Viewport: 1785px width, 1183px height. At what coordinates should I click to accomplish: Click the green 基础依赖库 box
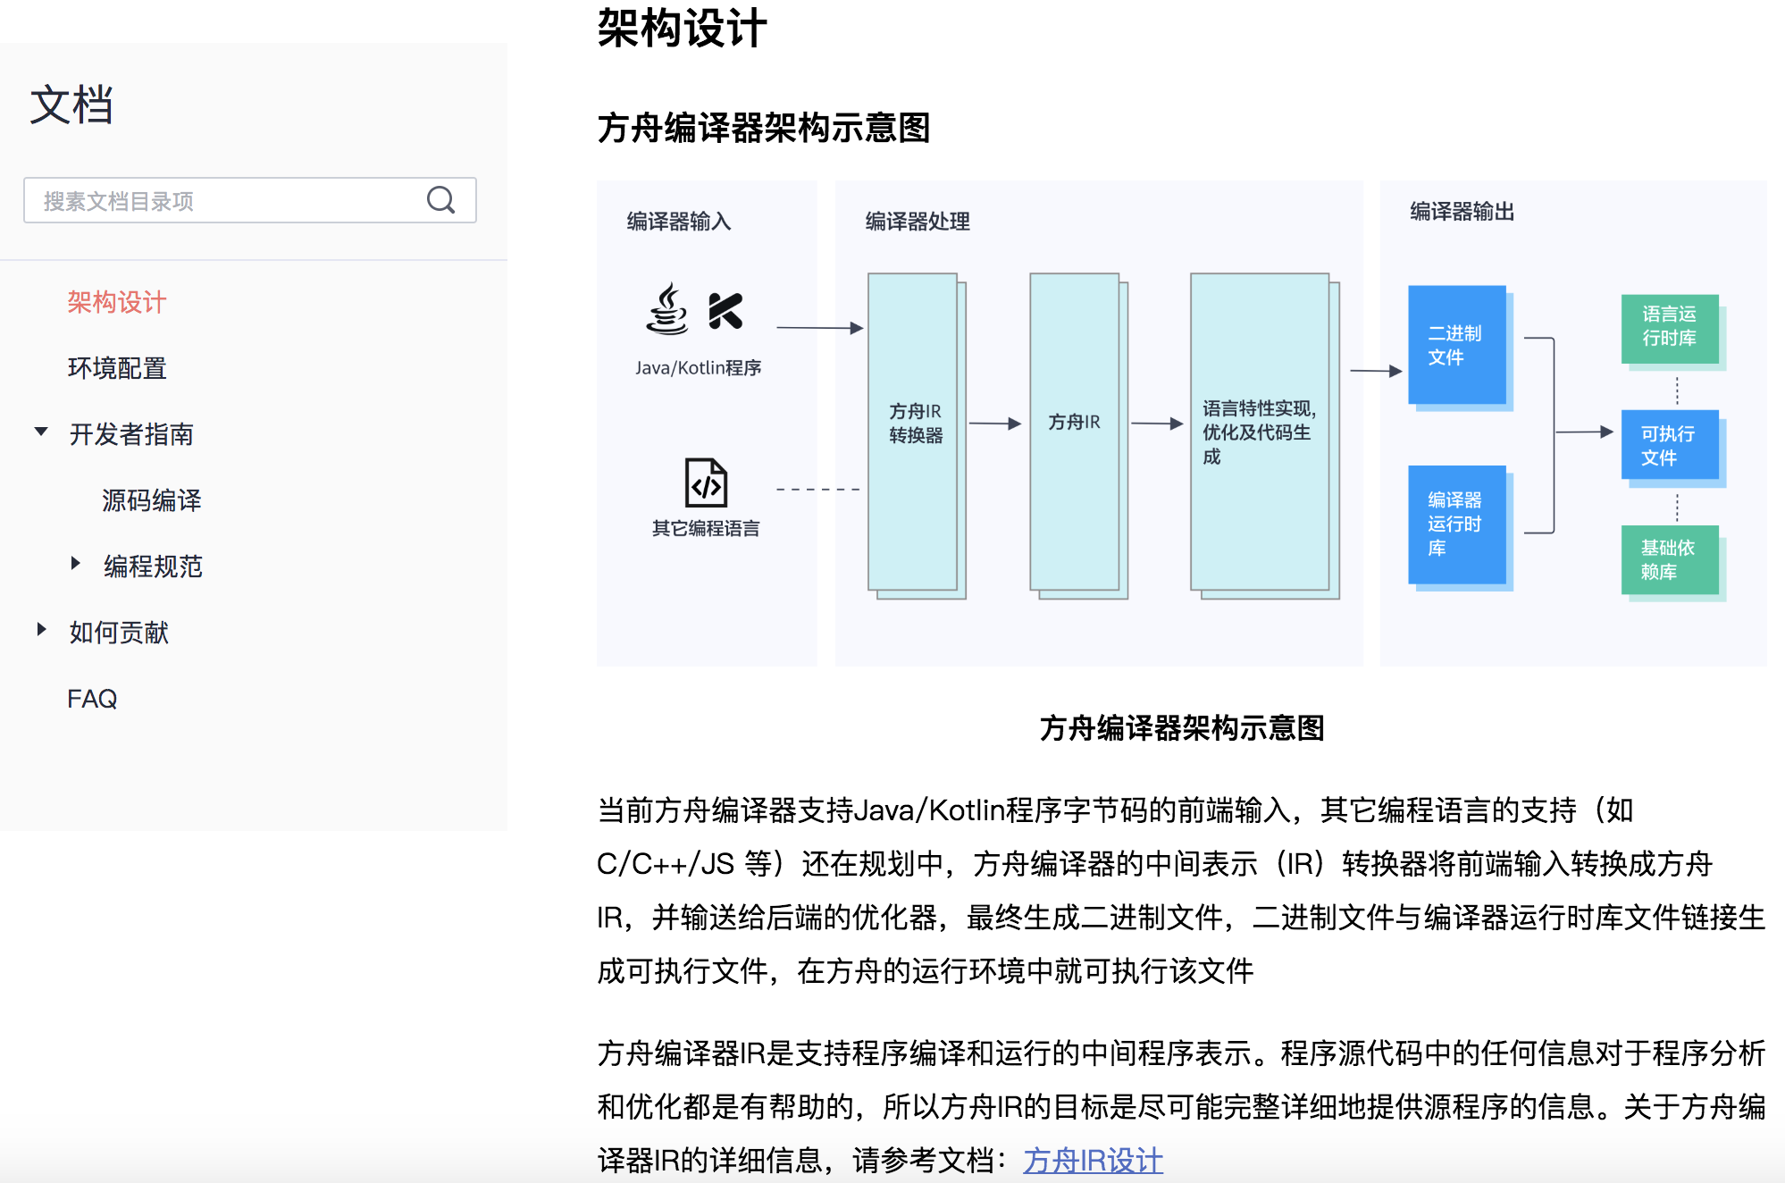pos(1669,560)
